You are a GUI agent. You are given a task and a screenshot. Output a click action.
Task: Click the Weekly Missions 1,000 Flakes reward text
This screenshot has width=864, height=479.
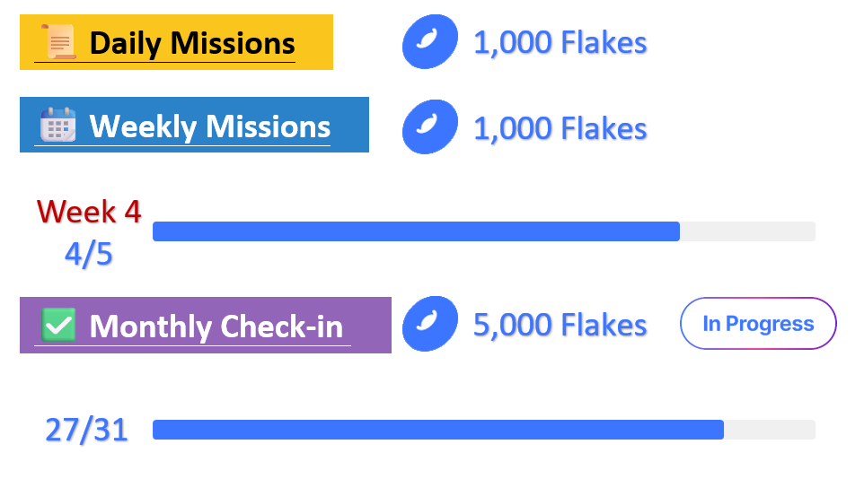tap(560, 128)
